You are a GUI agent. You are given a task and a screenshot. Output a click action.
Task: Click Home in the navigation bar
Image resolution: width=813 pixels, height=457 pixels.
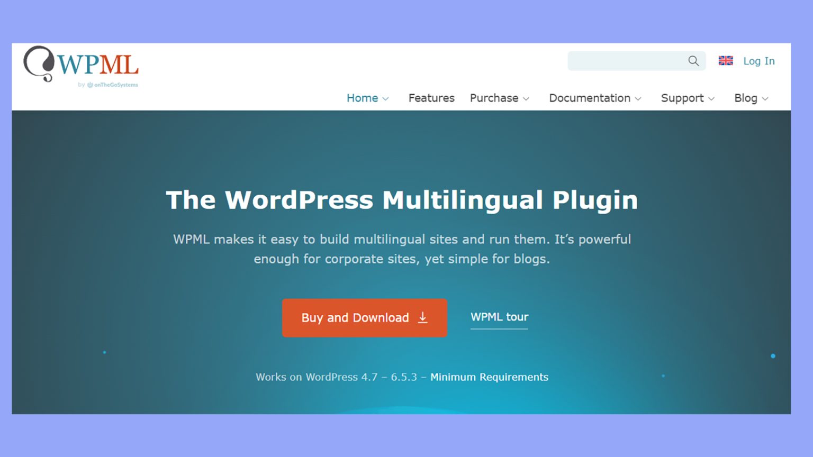pos(362,98)
